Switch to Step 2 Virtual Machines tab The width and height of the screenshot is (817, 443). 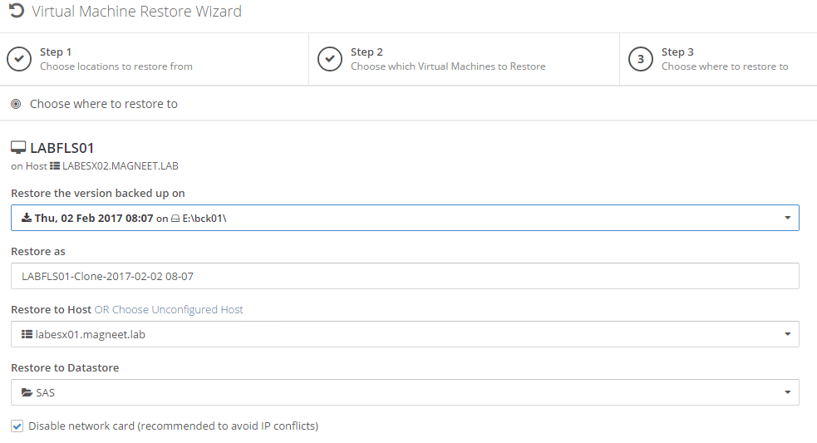tap(448, 60)
